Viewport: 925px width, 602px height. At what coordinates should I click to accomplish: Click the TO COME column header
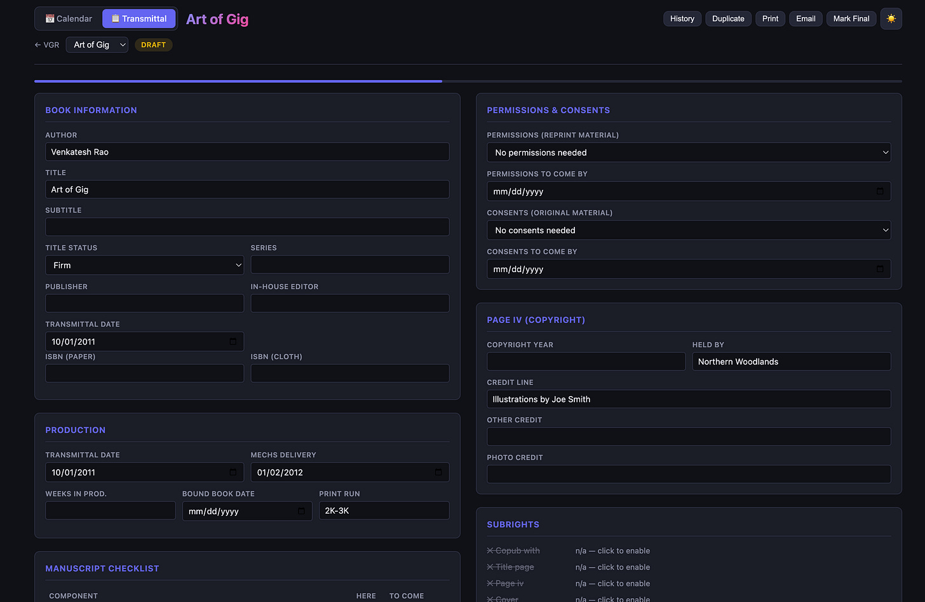407,596
